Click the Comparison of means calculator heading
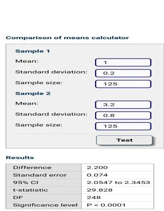 (x=67, y=37)
